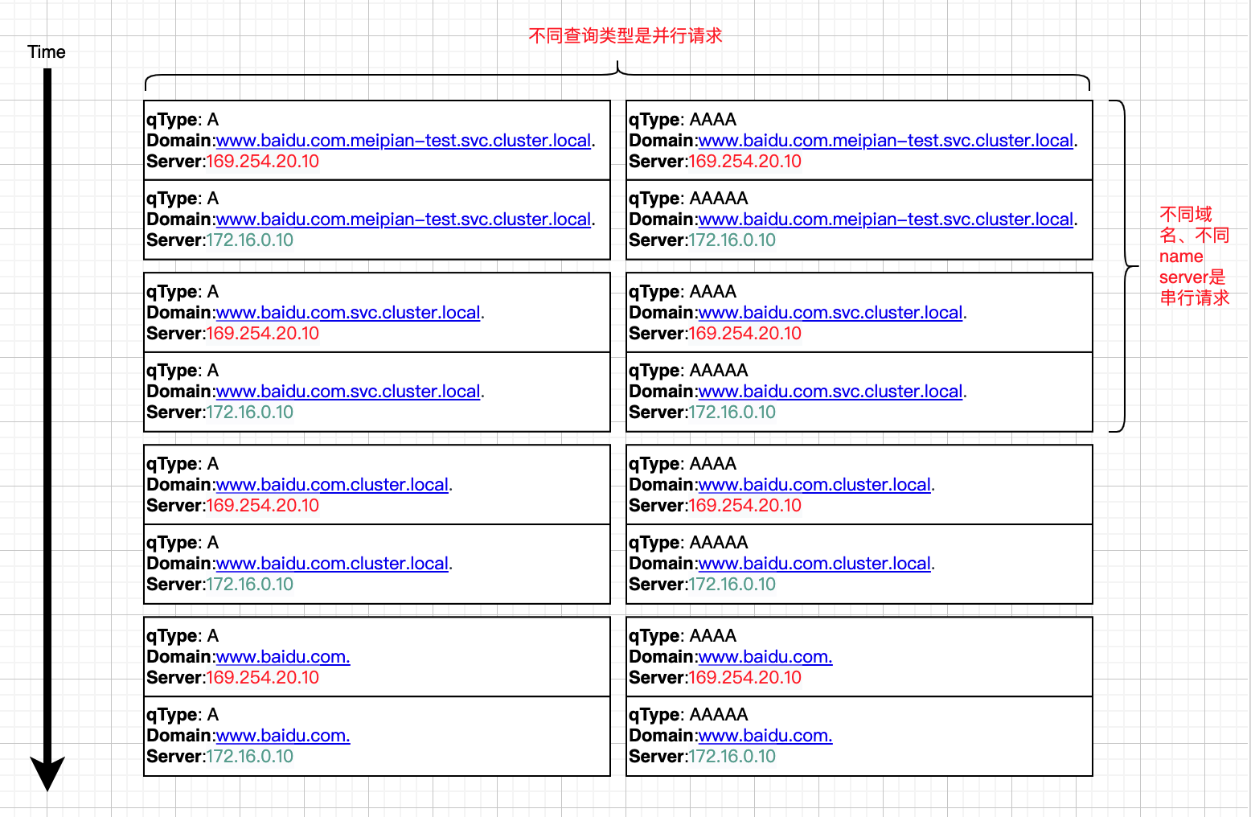Viewport: 1251px width, 817px height.
Task: Select the red note 不同域名、不同 name server是串行请求
Action: click(x=1193, y=257)
